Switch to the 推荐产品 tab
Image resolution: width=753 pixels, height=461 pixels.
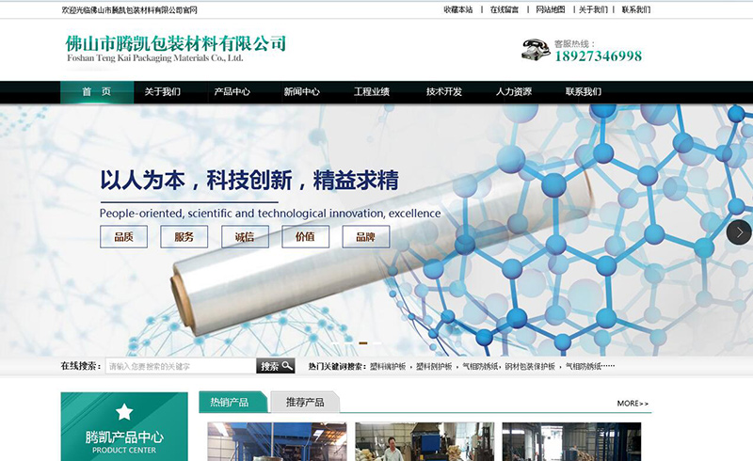[305, 402]
